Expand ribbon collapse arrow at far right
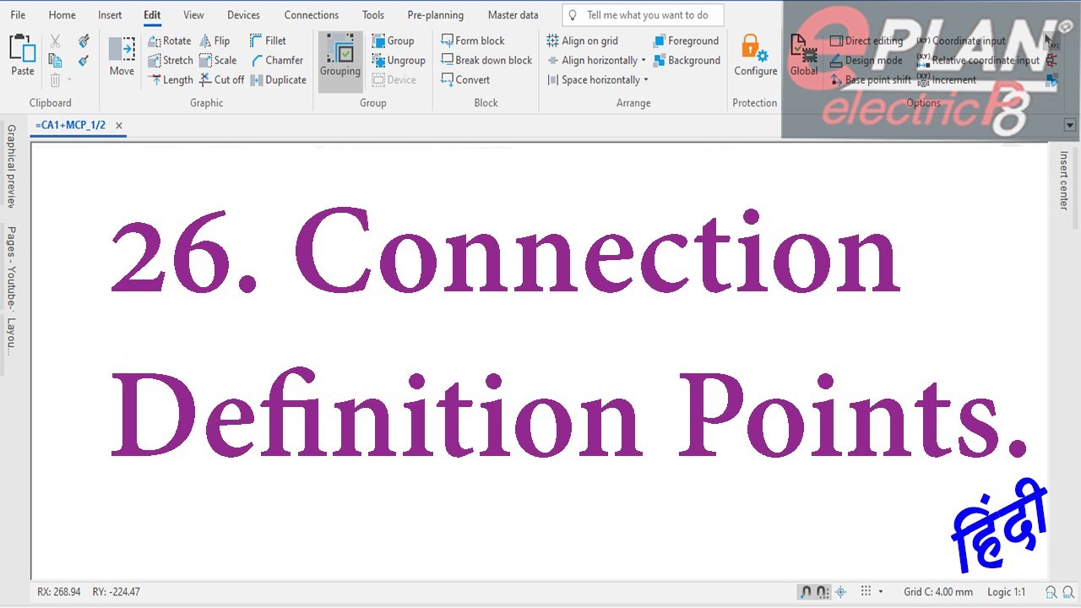 point(1070,125)
